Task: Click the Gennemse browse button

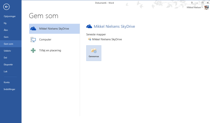Action: coord(94,53)
